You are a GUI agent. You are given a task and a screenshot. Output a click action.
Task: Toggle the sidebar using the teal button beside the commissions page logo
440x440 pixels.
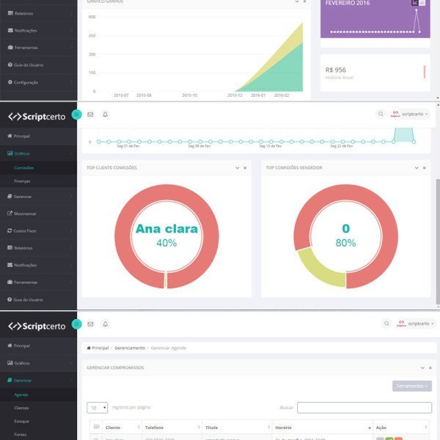coord(77,115)
